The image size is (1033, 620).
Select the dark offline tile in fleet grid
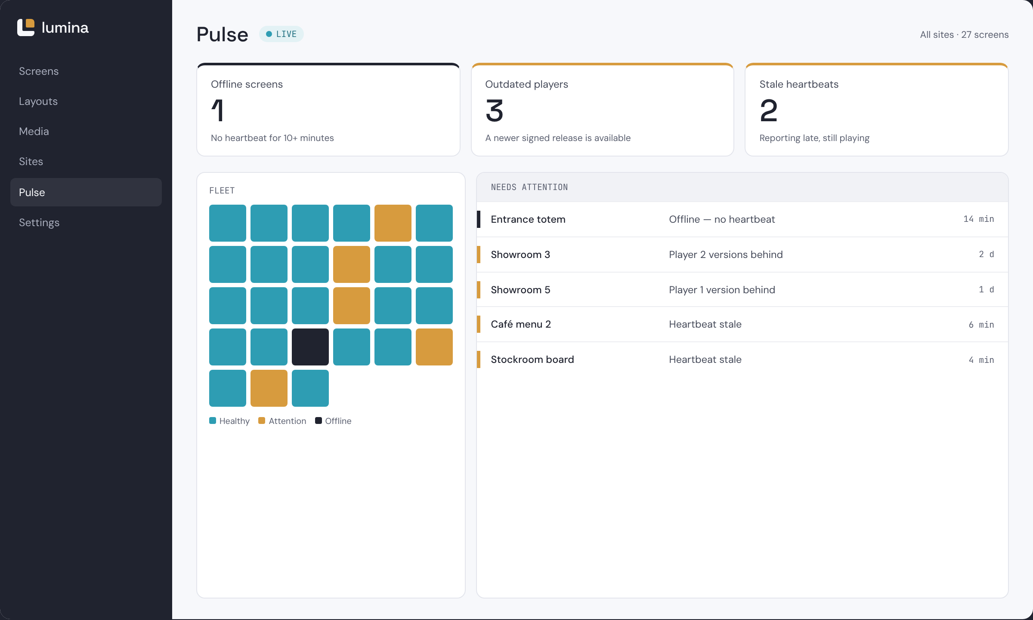tap(310, 347)
